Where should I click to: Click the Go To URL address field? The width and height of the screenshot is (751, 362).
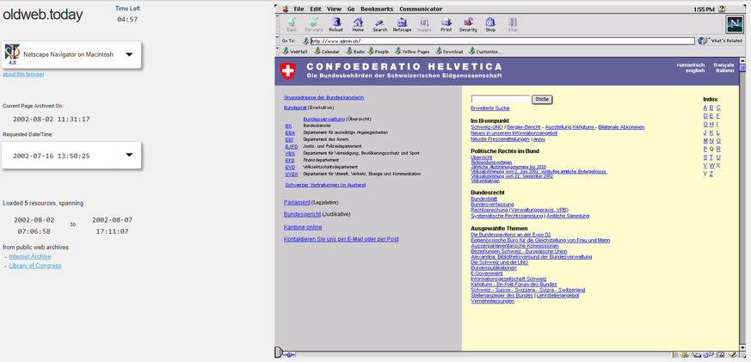tap(502, 40)
